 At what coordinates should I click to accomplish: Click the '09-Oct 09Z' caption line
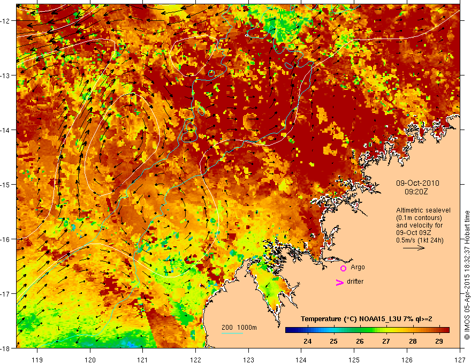coord(413,233)
